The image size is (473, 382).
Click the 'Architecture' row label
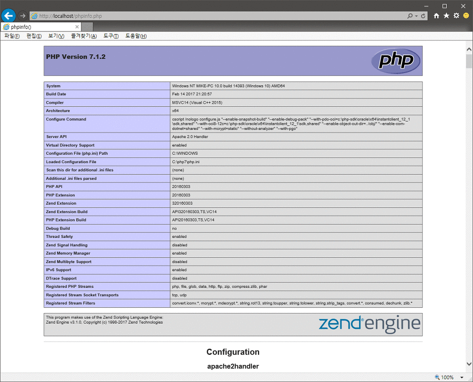(58, 111)
